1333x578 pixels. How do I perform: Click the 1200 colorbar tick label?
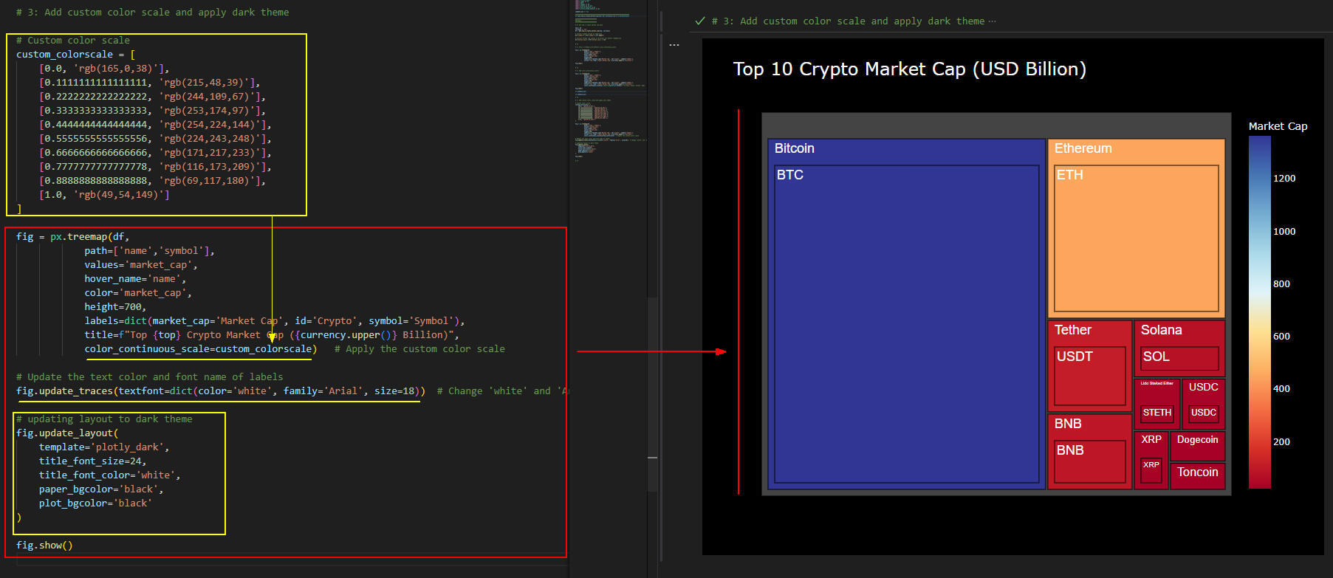click(x=1284, y=179)
